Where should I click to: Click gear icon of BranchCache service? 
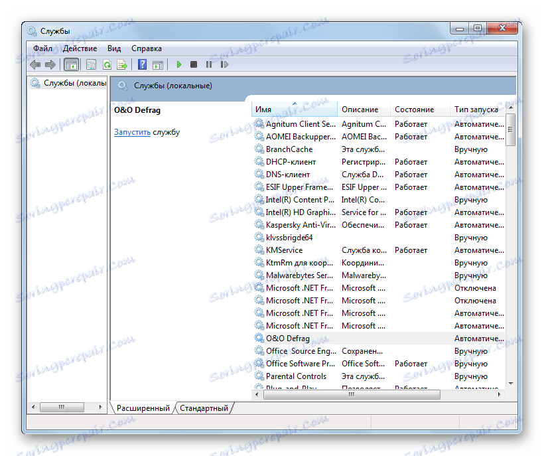point(259,149)
